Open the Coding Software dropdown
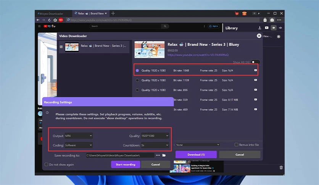This screenshot has width=319, height=185. [x=79, y=145]
